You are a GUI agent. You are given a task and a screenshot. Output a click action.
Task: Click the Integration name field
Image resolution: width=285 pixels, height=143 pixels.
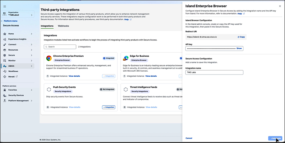click(x=214, y=72)
